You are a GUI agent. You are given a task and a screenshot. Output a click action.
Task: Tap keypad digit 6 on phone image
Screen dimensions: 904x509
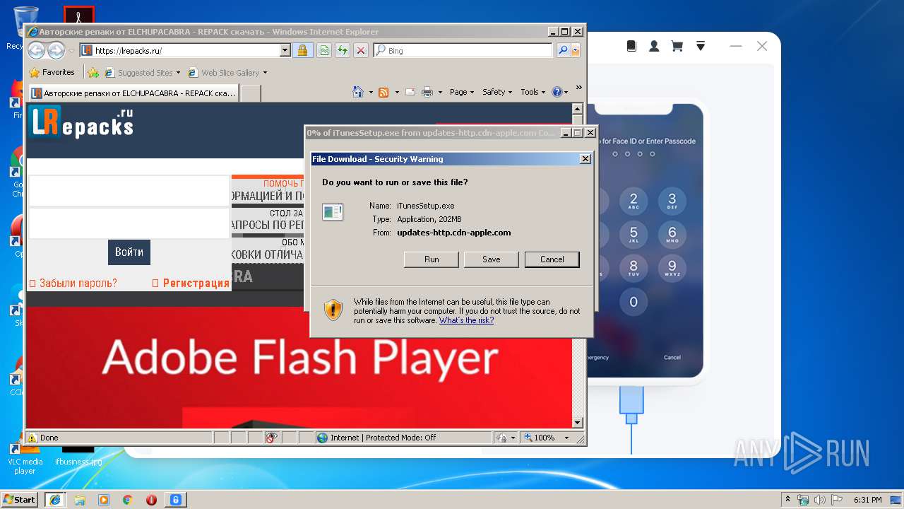coord(672,234)
